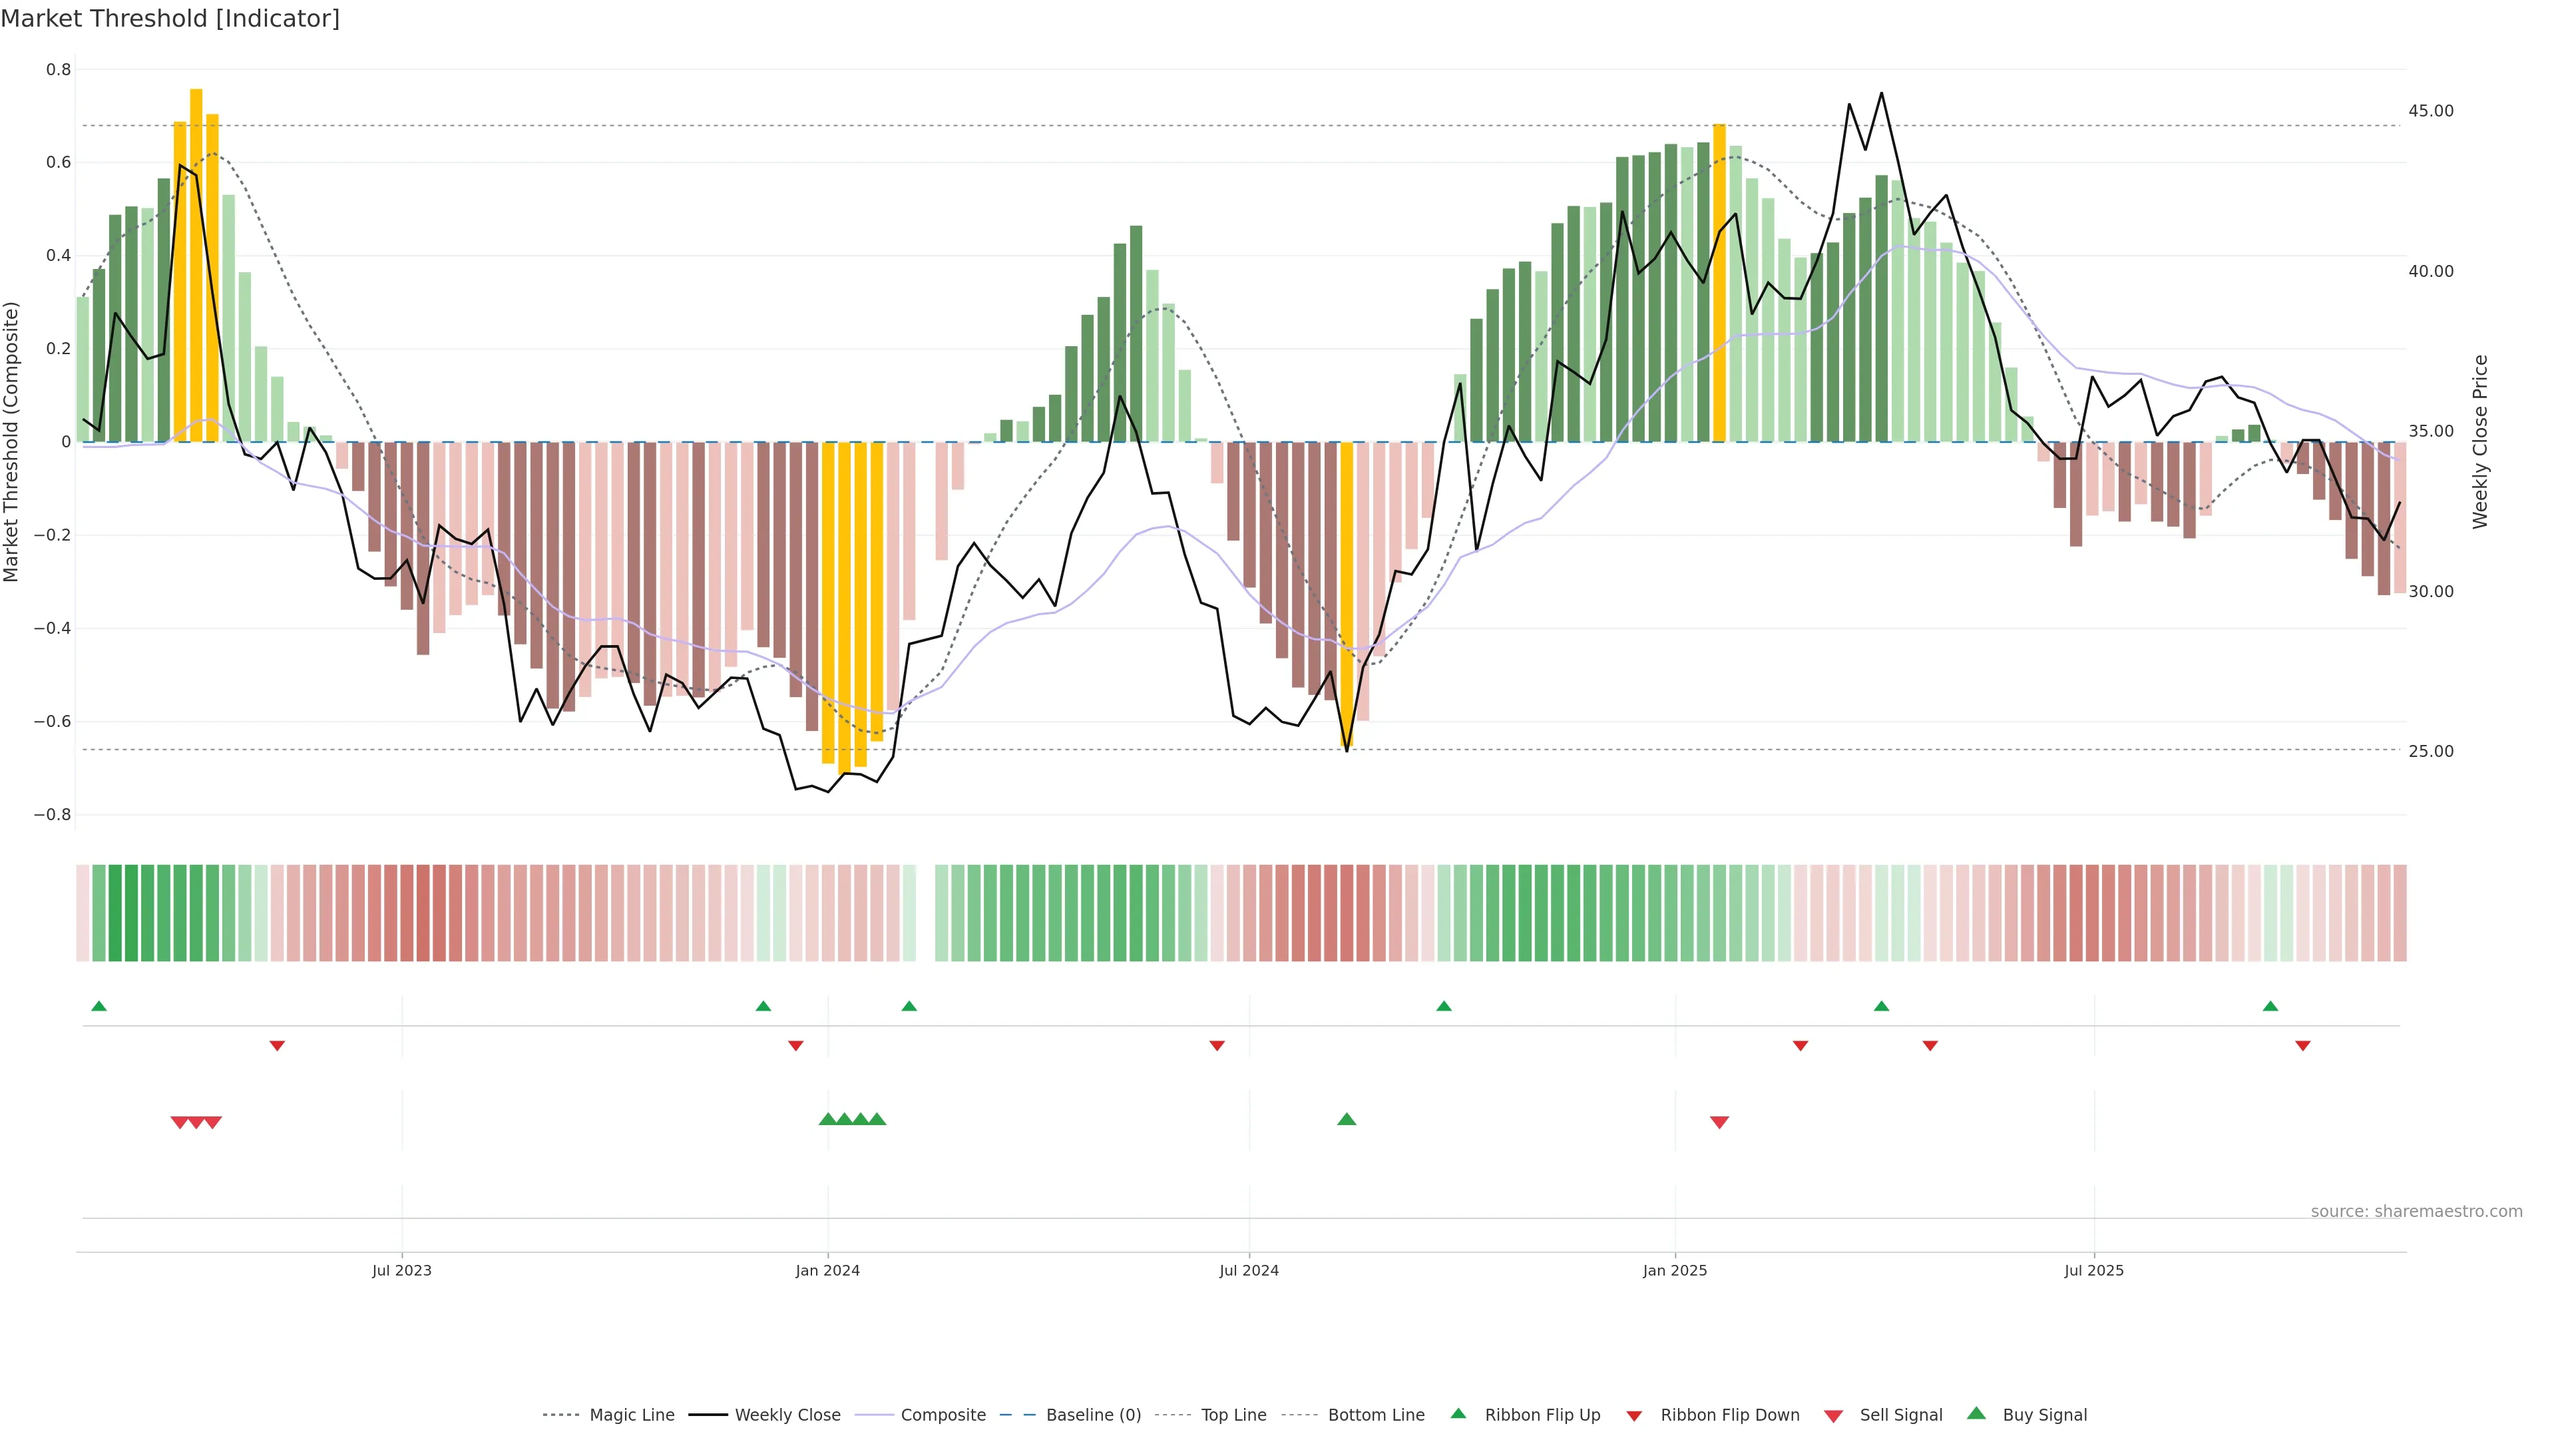This screenshot has width=2556, height=1438.
Task: Click the Sell Signal legend triangle icon
Action: tap(1832, 1416)
